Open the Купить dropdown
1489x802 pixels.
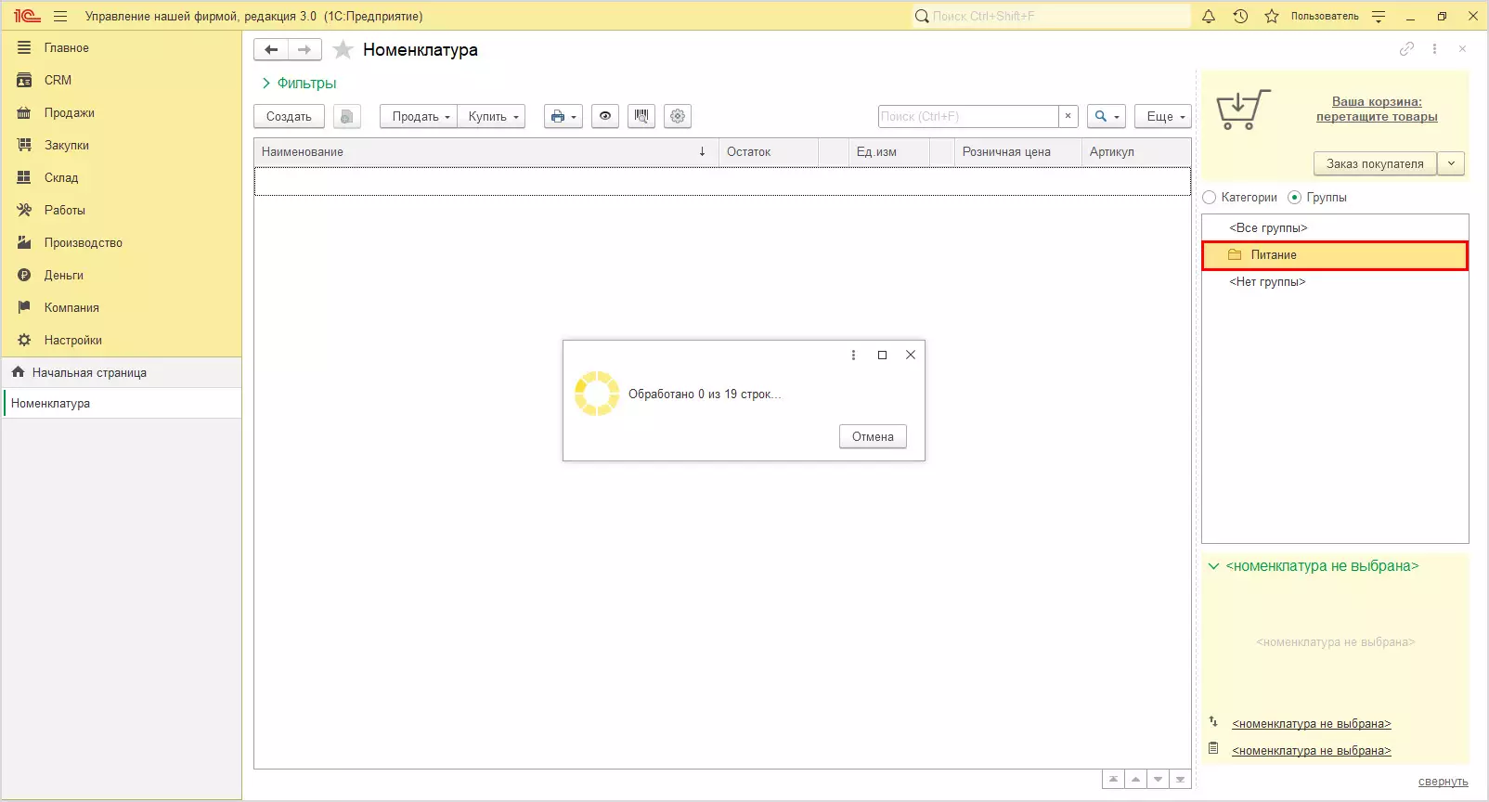click(491, 116)
